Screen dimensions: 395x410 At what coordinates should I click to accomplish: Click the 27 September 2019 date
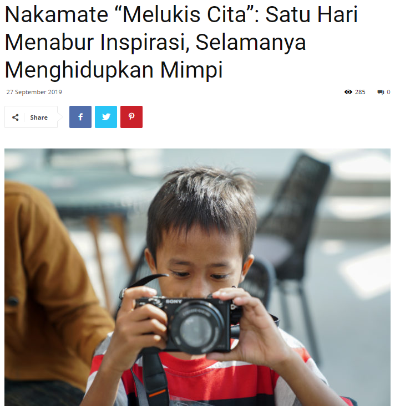coord(34,92)
